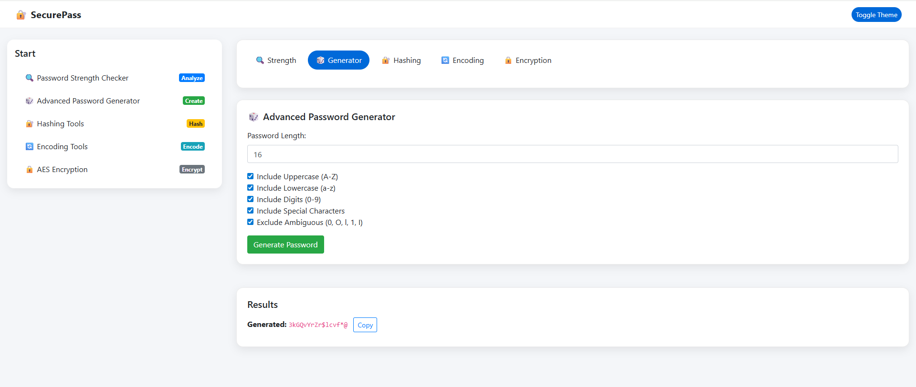Click the arrows icon in Encoding tab
Viewport: 916px width, 387px height.
coord(445,60)
